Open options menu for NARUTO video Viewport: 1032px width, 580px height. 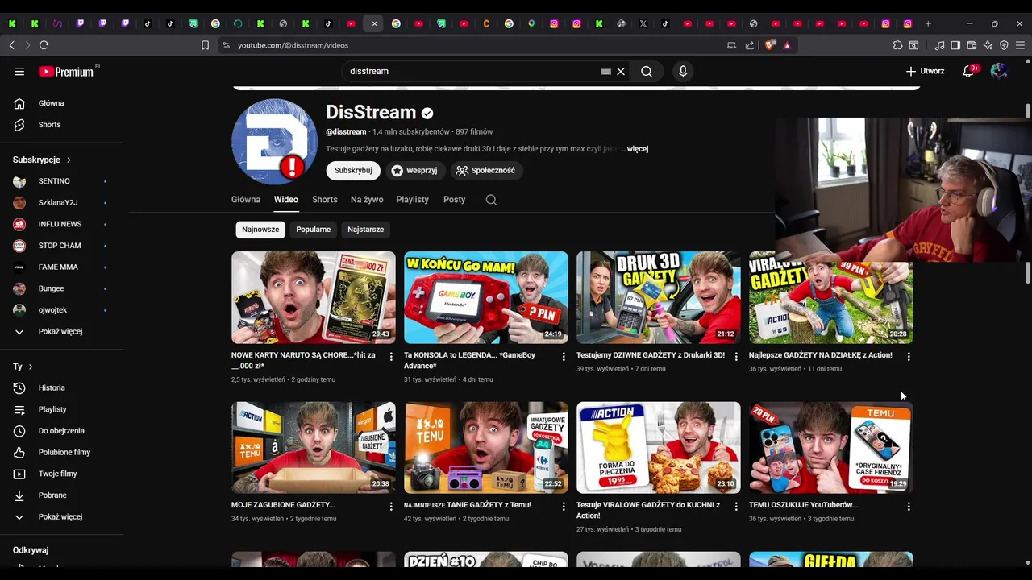pyautogui.click(x=391, y=356)
